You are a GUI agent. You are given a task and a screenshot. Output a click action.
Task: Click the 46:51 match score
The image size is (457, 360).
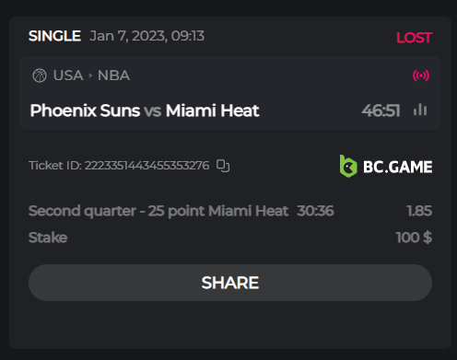click(381, 110)
